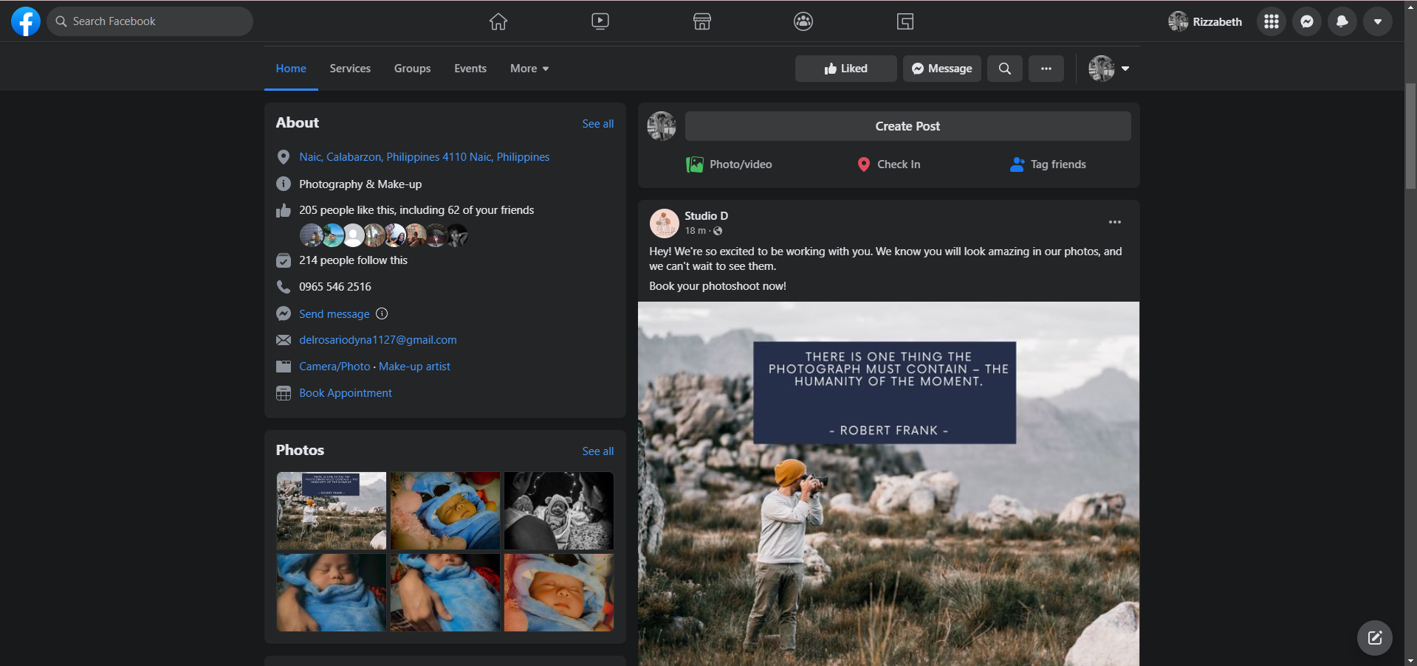The height and width of the screenshot is (666, 1417).
Task: Click the Search Facebook field
Action: tap(150, 21)
